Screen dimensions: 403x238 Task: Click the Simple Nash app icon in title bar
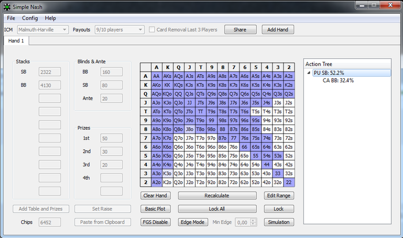tap(7, 7)
